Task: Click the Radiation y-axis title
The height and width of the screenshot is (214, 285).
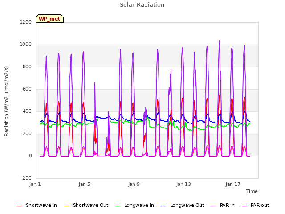Action: (6, 101)
